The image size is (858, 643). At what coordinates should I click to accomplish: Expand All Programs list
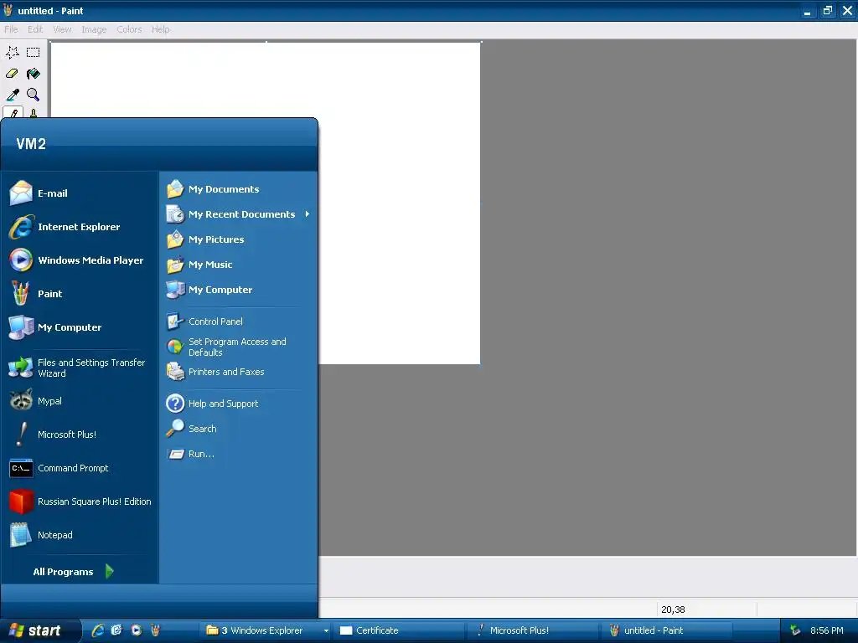[74, 571]
